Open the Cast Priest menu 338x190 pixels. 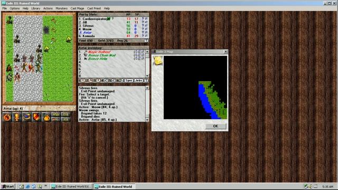(x=94, y=8)
